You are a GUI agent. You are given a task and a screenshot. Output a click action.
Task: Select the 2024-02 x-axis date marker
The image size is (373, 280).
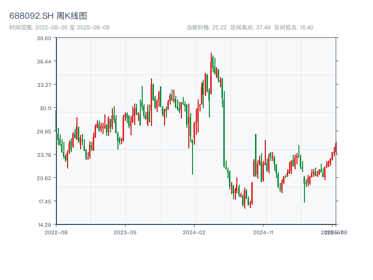coord(194,232)
